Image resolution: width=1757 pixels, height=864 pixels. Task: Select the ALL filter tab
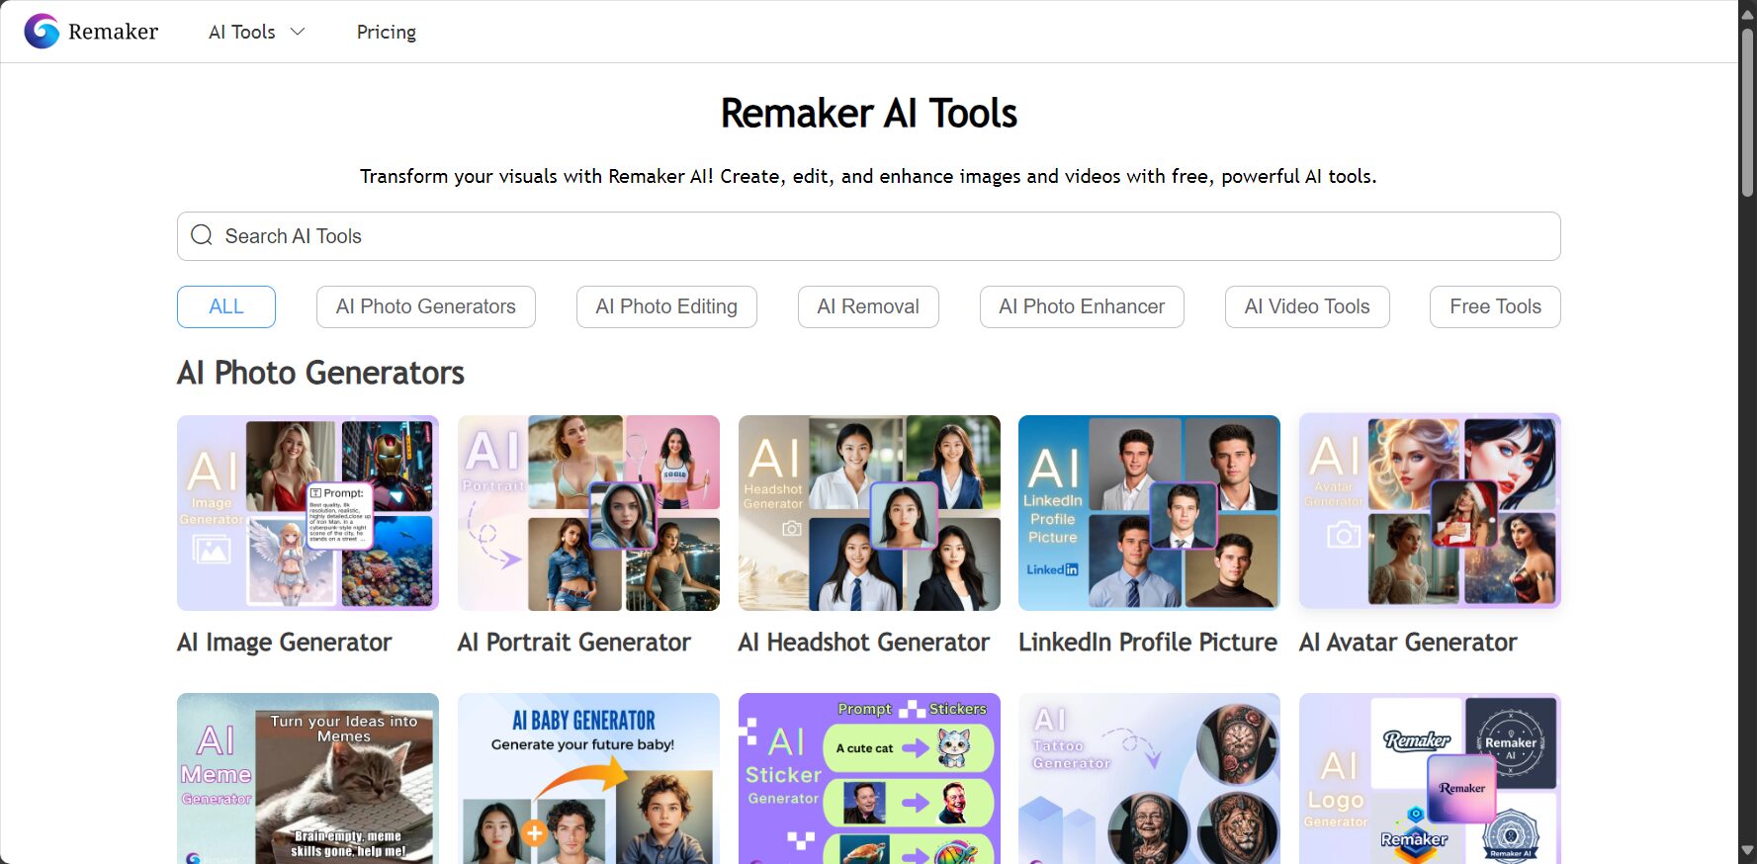pyautogui.click(x=226, y=306)
